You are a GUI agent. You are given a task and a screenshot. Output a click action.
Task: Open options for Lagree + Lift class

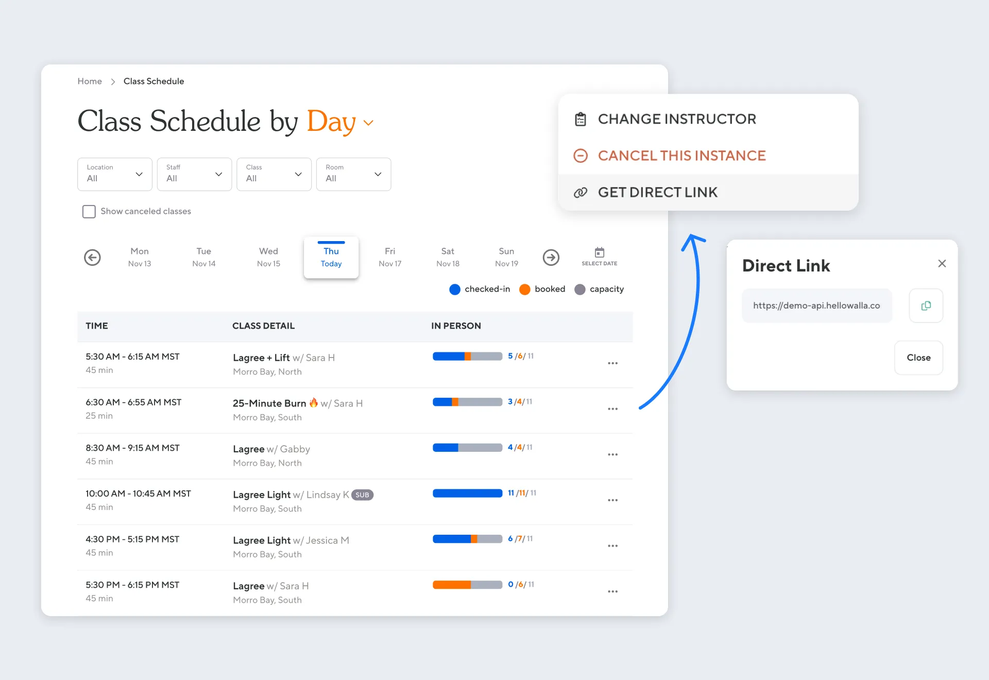pyautogui.click(x=612, y=363)
